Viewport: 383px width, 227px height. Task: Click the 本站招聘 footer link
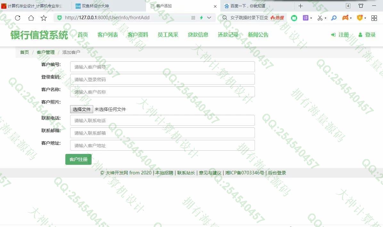coord(164,173)
